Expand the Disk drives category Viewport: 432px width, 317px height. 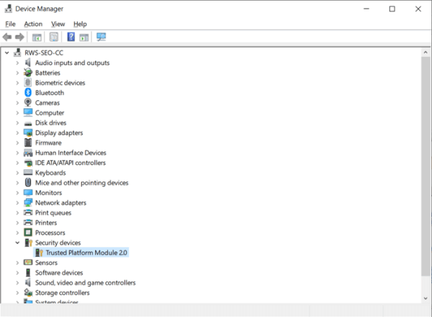pos(17,122)
